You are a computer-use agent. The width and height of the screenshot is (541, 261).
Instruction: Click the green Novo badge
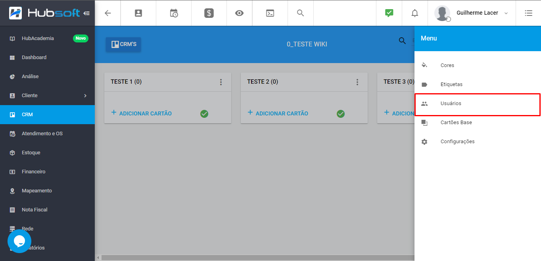click(81, 38)
